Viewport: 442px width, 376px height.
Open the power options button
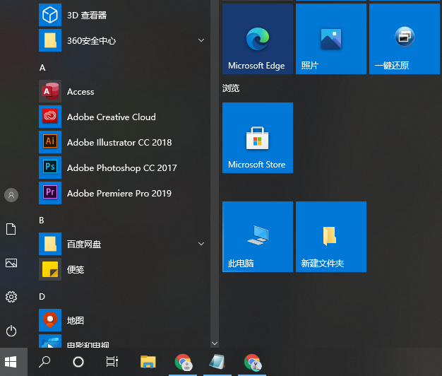coord(11,331)
